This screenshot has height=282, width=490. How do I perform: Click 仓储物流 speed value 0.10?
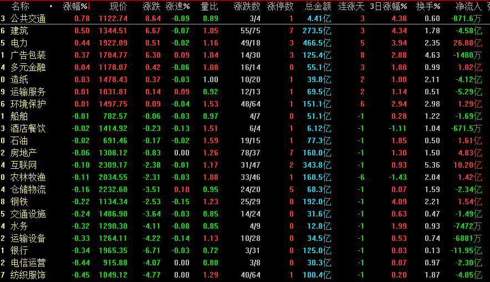pyautogui.click(x=182, y=189)
